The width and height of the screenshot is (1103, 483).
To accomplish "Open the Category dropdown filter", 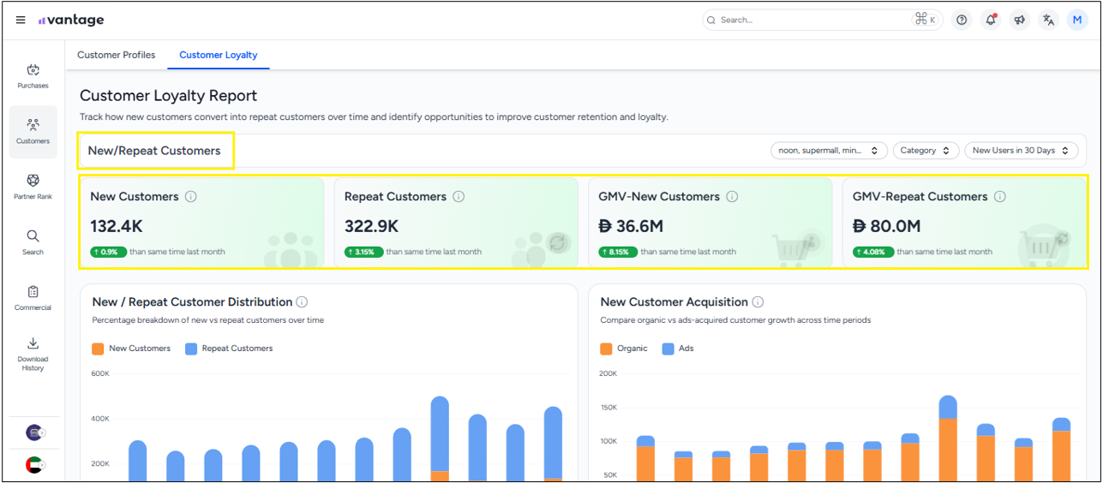I will (925, 151).
